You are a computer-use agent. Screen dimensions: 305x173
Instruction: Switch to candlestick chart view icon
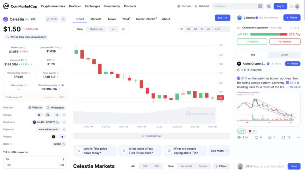point(123,29)
